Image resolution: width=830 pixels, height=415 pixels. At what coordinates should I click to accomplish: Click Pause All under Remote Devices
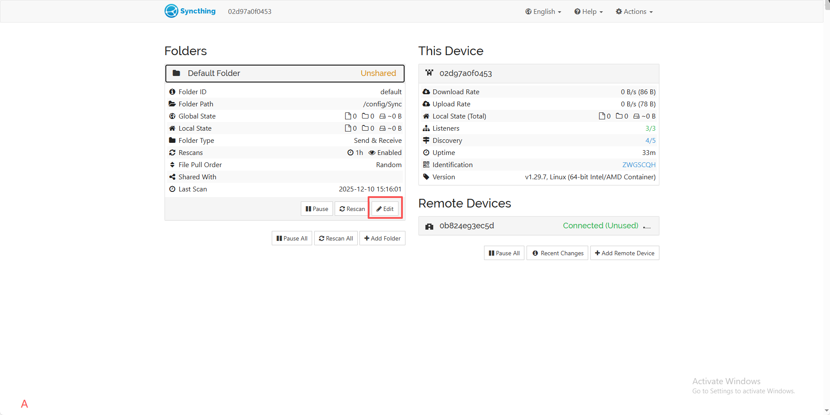tap(504, 253)
